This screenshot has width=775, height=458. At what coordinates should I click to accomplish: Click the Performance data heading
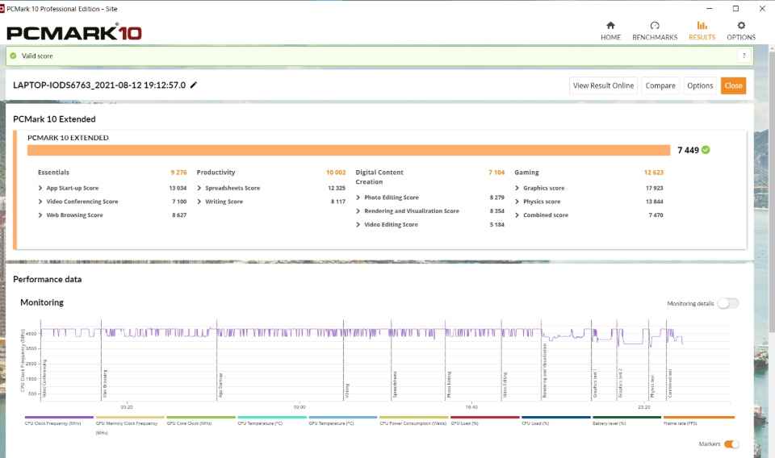click(x=48, y=279)
